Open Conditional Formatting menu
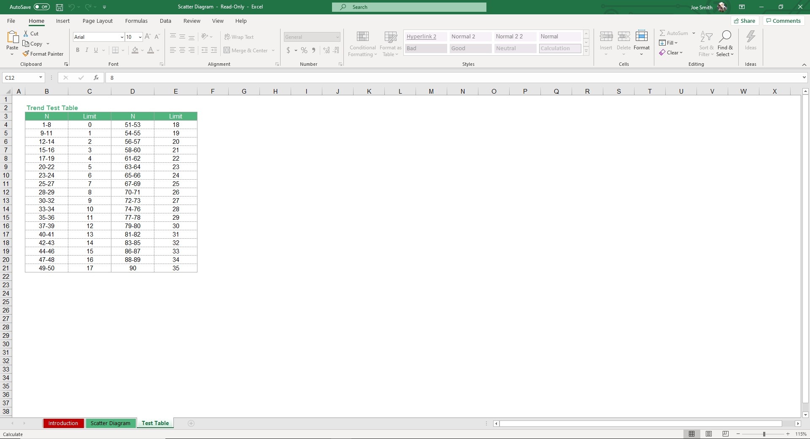 point(362,43)
